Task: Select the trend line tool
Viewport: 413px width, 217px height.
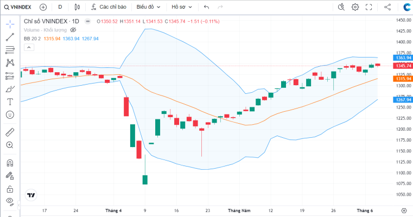Action: point(10,37)
